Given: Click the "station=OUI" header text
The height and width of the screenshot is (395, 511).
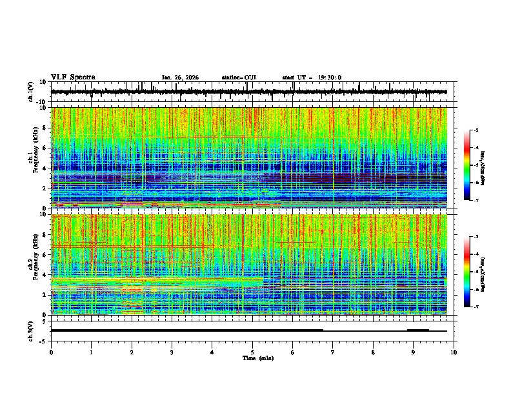Looking at the screenshot, I should (239, 77).
